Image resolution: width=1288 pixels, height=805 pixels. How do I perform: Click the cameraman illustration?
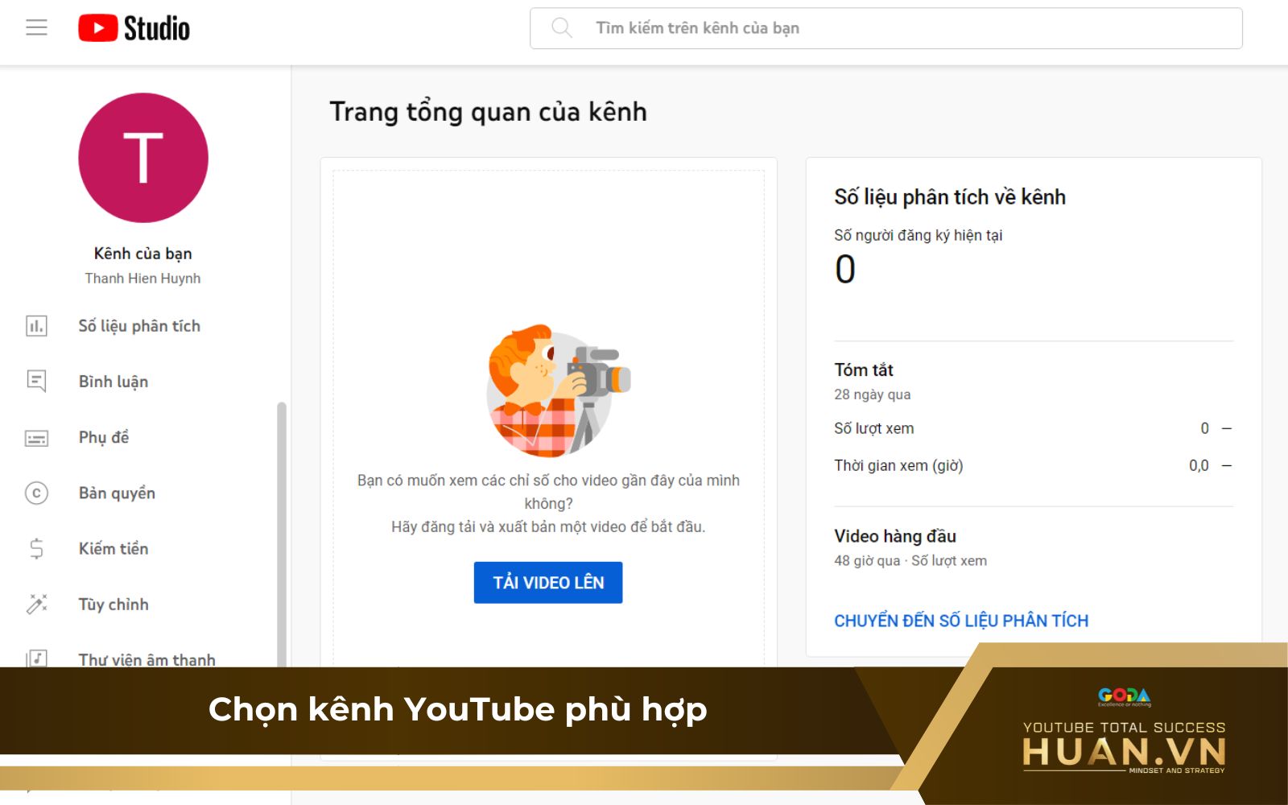click(557, 391)
